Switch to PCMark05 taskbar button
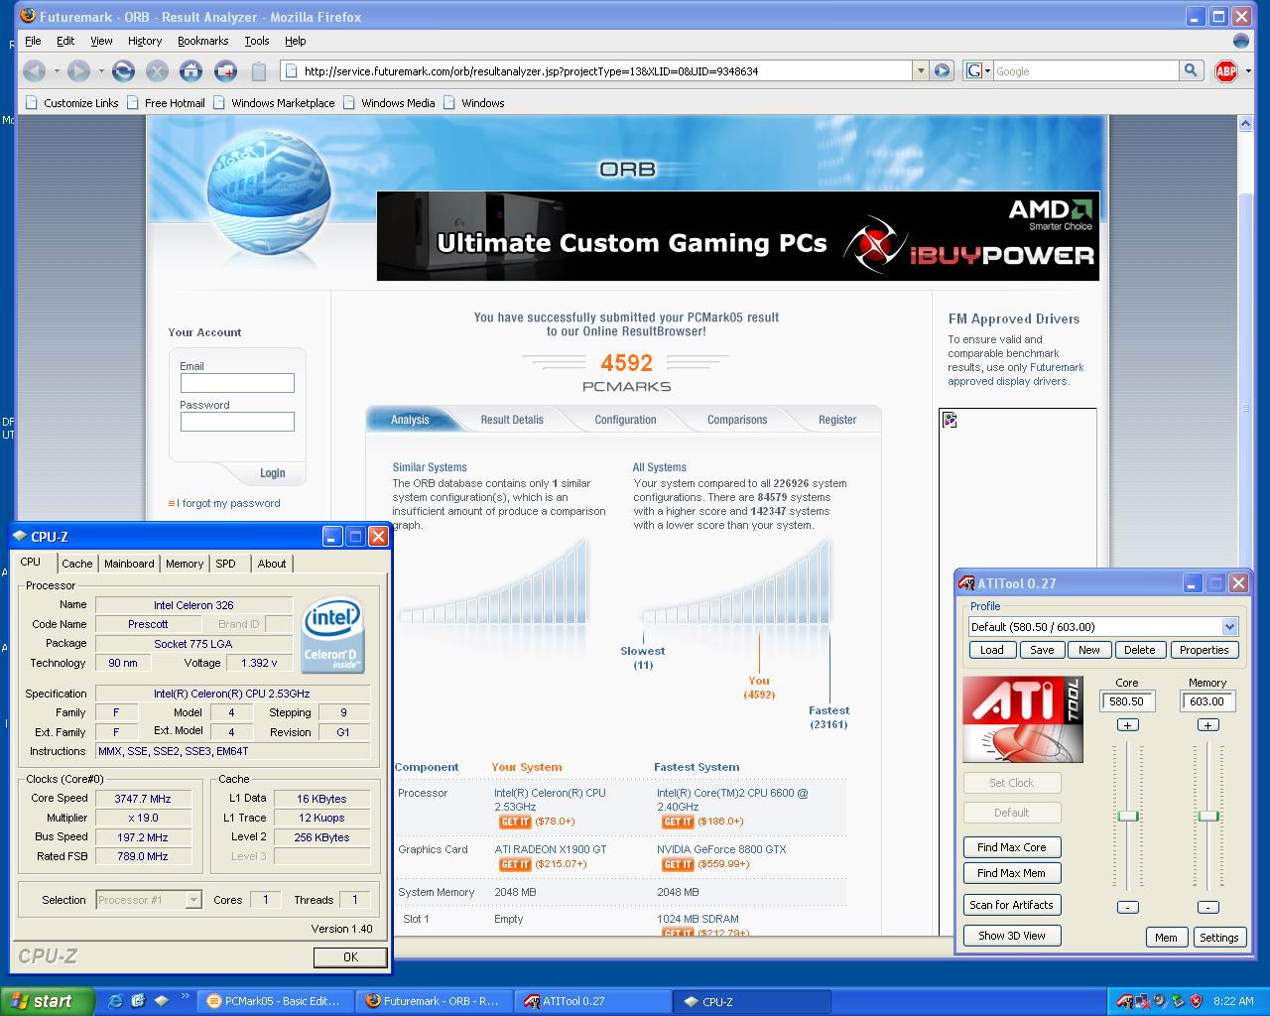Screen dimensions: 1270x1016 point(276,1001)
